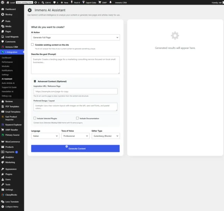Screen dimensions: 224x211
Task: Open Email Templates menu
Action: pos(12,112)
